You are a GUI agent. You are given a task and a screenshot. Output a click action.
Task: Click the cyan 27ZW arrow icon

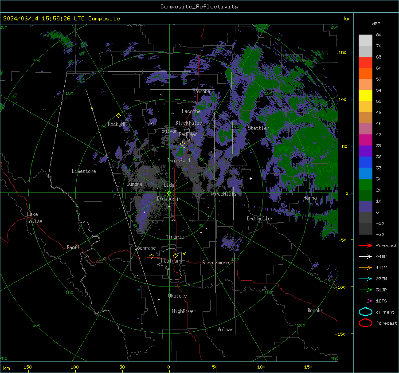coord(365,279)
